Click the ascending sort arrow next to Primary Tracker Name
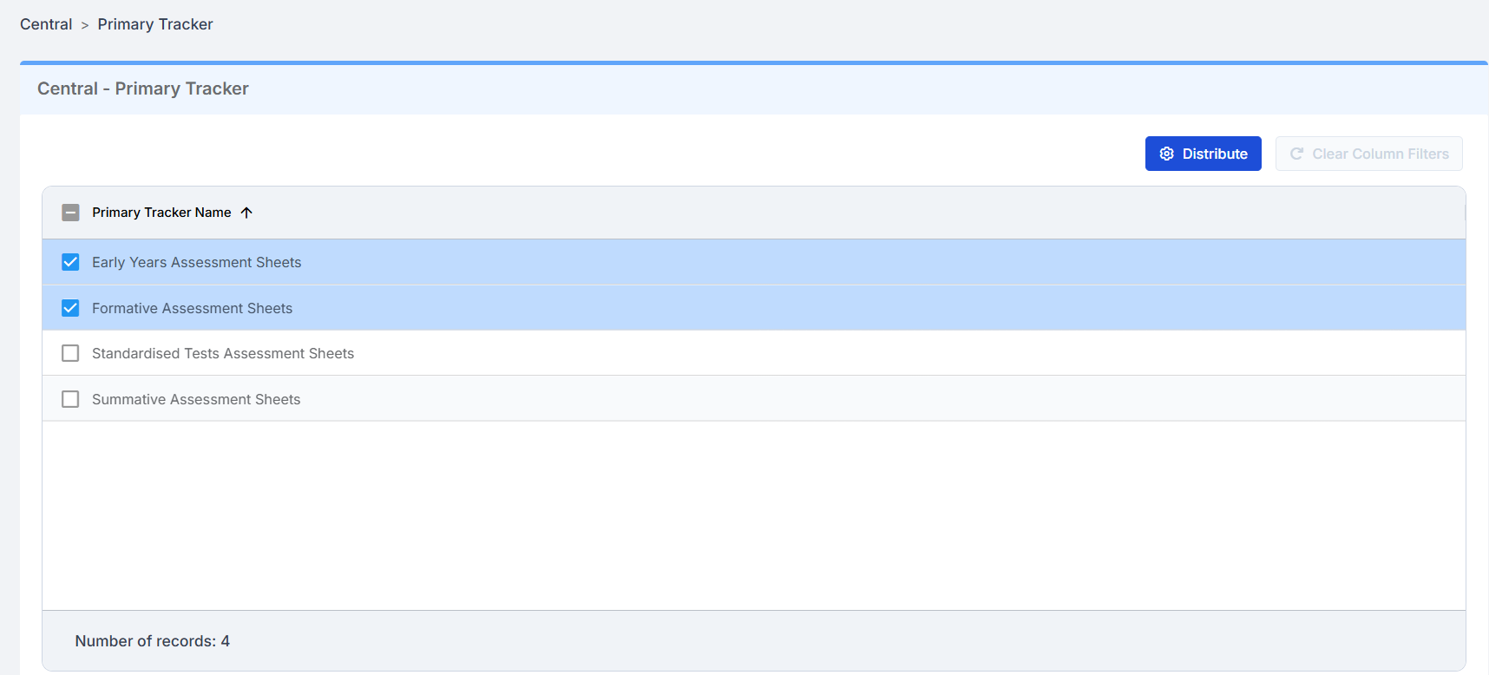This screenshot has width=1489, height=675. (x=246, y=213)
